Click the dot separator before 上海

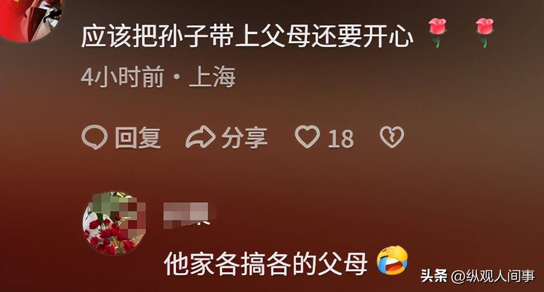[x=176, y=78]
